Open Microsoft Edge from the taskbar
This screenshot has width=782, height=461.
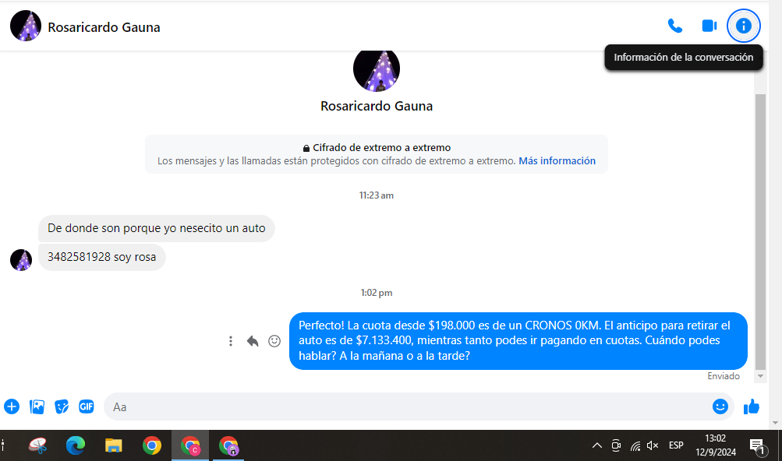click(x=76, y=445)
